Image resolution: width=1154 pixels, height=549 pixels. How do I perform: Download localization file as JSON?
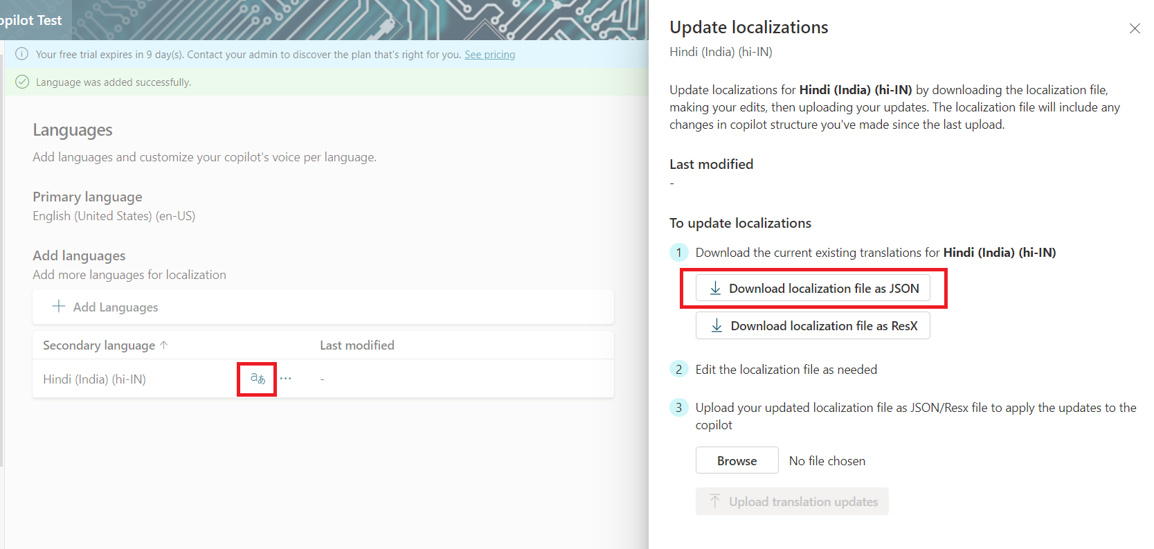click(813, 289)
